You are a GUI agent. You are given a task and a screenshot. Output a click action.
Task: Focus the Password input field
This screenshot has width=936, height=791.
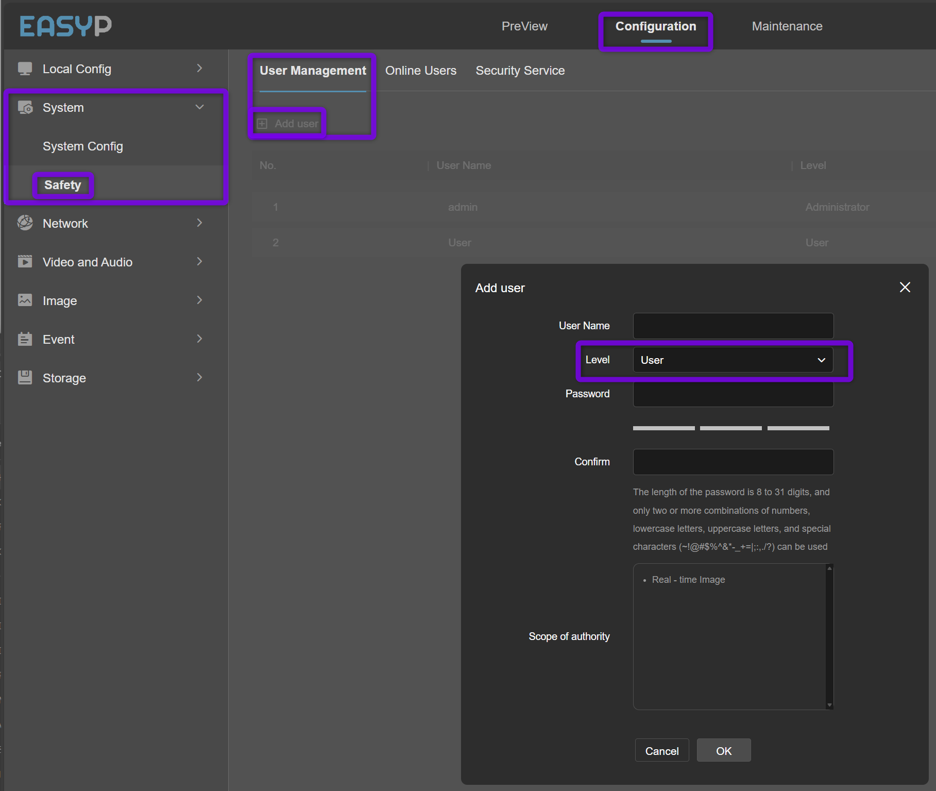coord(733,394)
